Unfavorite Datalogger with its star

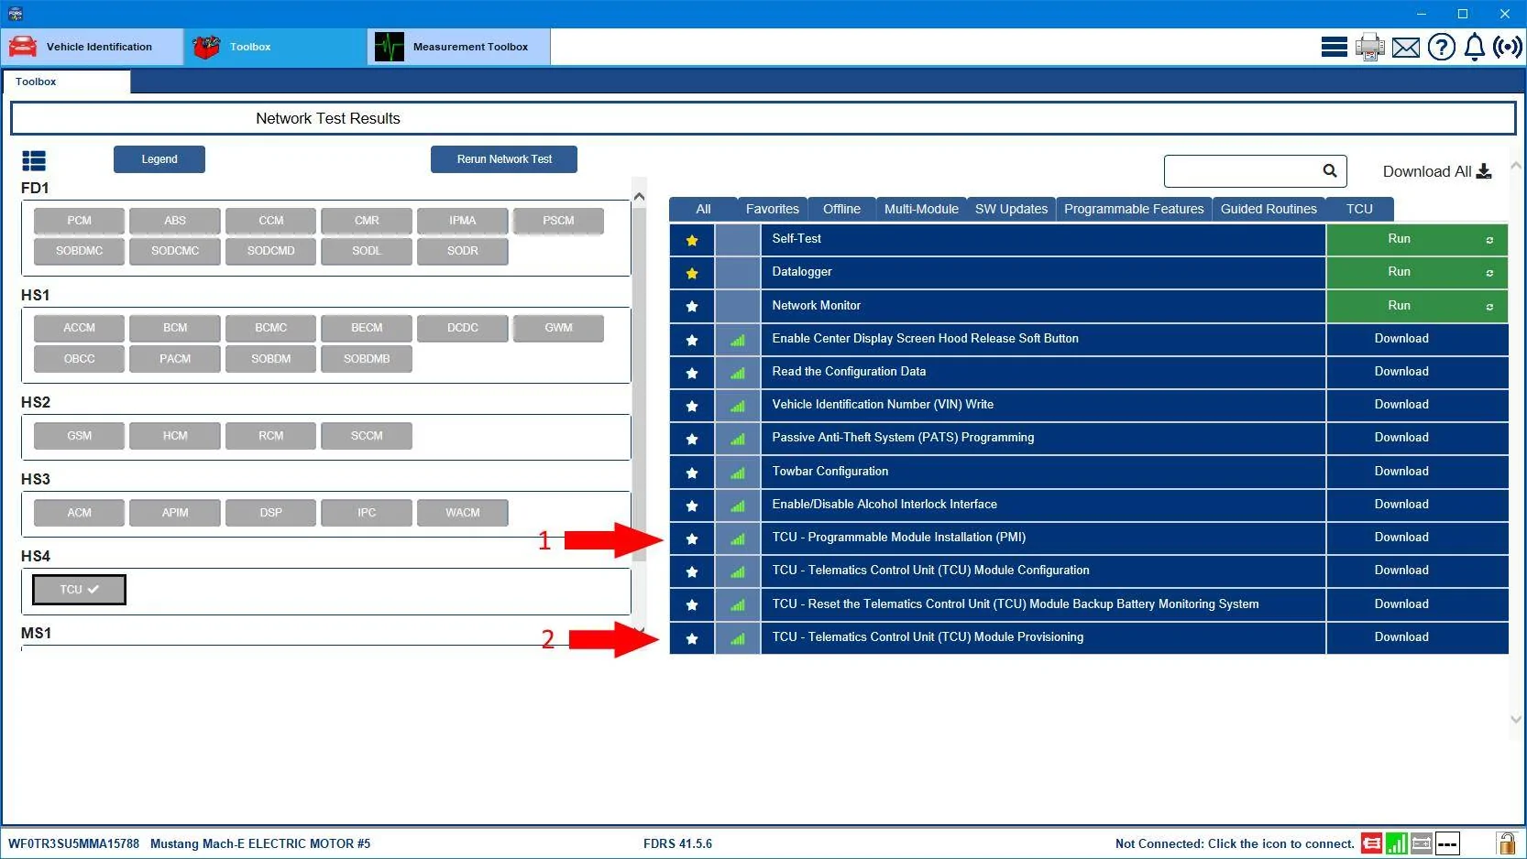point(692,273)
